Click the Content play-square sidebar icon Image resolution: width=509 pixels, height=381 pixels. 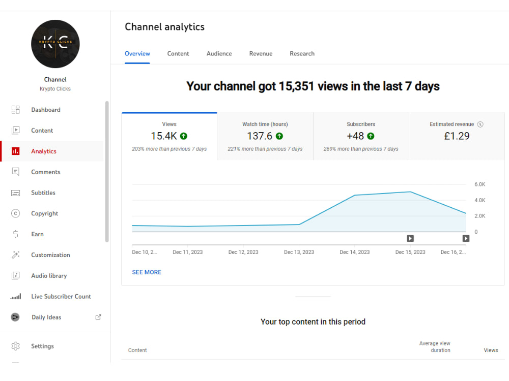(x=16, y=131)
